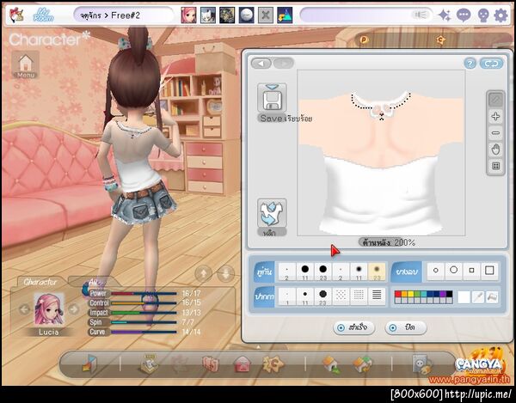Click the pink-haired character avatar in top bar
This screenshot has height=403, width=516.
(x=188, y=15)
